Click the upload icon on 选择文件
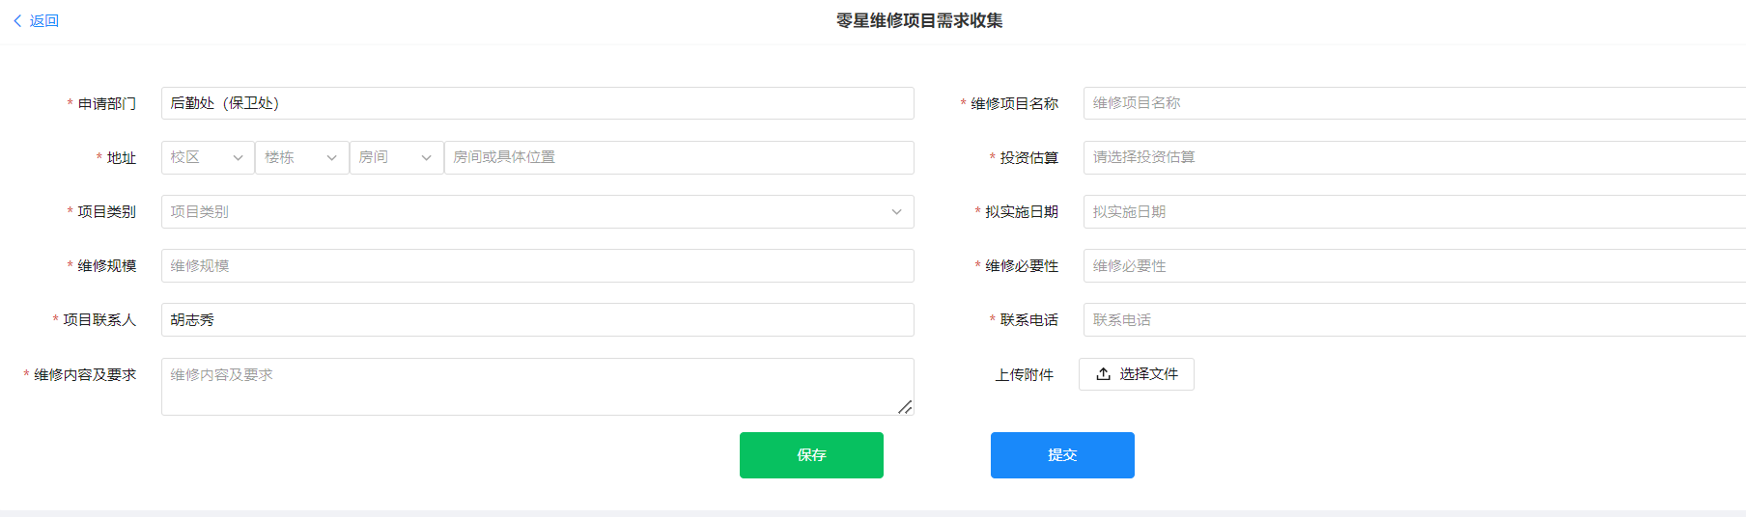Screen dimensions: 1746x517 click(1103, 374)
